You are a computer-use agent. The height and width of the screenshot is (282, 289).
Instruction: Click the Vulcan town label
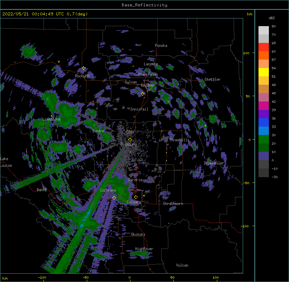182,265
